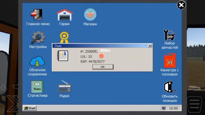Open the achievements ribbon medal icon
Viewport: 205px width, 115px height.
pyautogui.click(x=64, y=37)
